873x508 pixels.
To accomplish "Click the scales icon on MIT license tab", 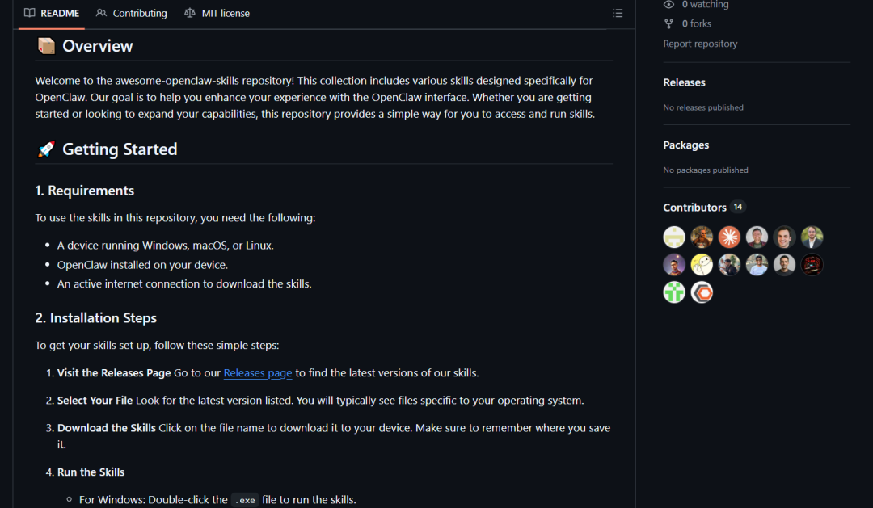I will [x=190, y=13].
